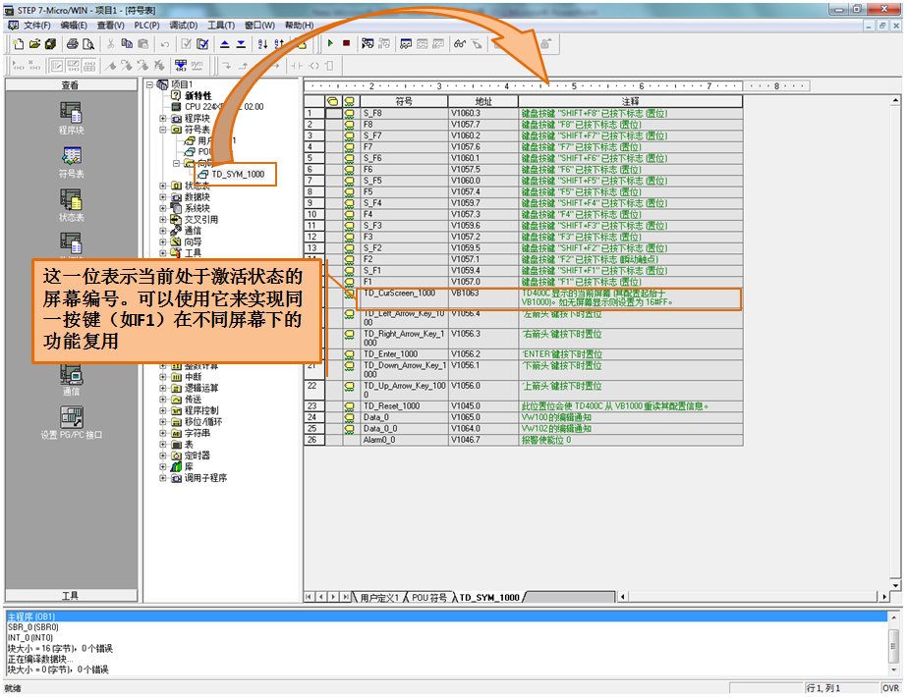Click the Apply Symbols toolbar icon

tap(181, 65)
